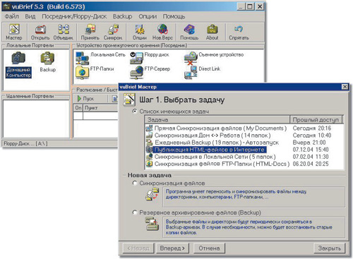Click the Отмена button in wizard
353x259 pixels.
[209, 248]
